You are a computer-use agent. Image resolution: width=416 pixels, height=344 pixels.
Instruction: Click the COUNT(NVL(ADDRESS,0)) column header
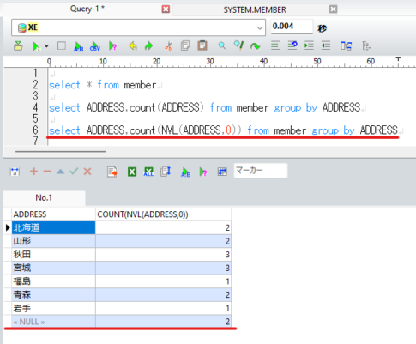coord(163,214)
